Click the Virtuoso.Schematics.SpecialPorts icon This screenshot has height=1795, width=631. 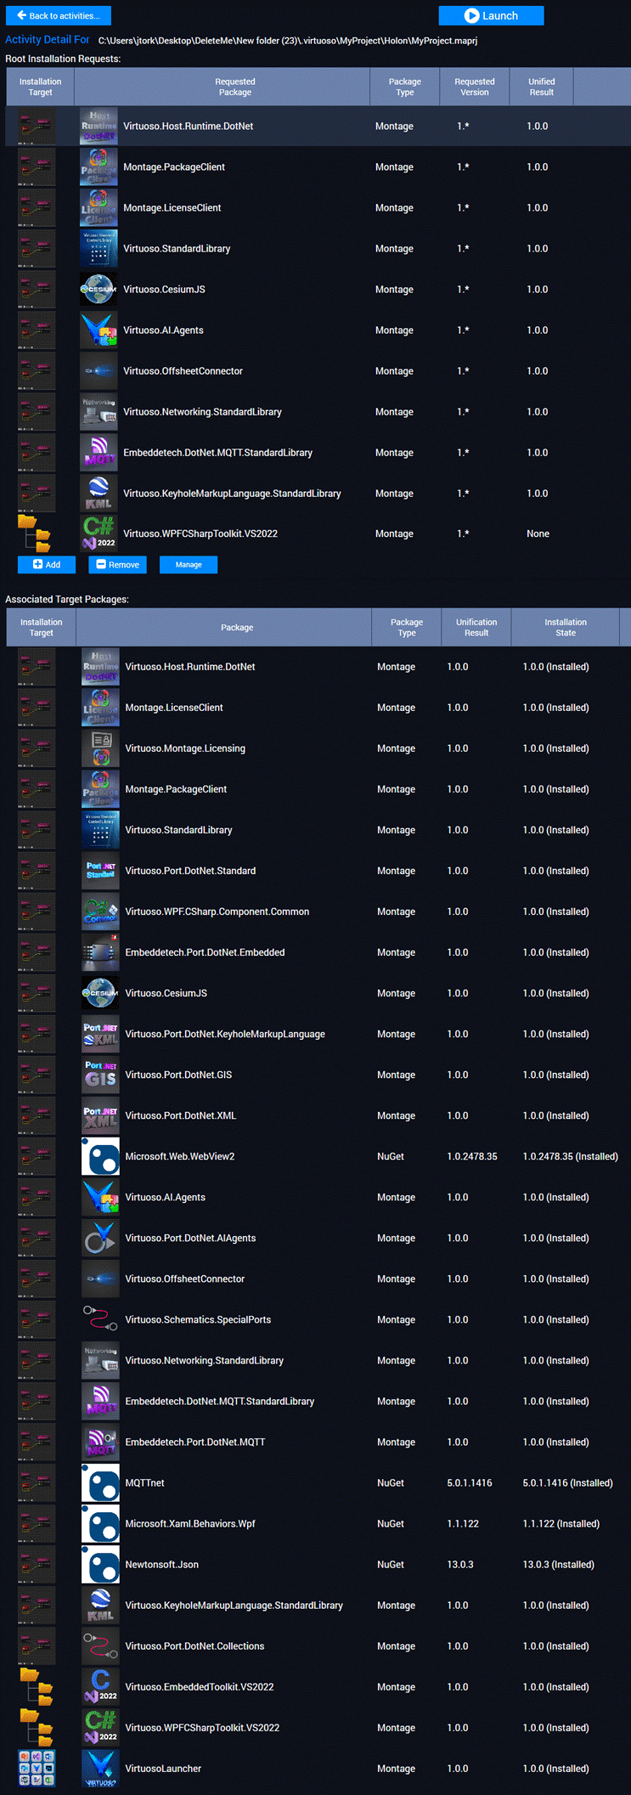point(100,1319)
